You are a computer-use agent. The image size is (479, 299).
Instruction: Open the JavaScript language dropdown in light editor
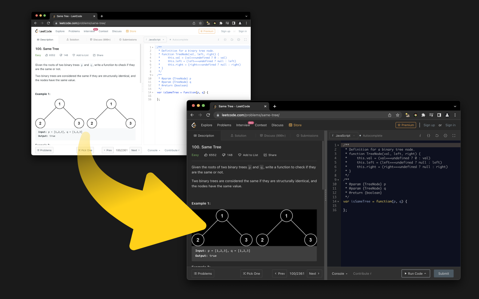click(155, 40)
